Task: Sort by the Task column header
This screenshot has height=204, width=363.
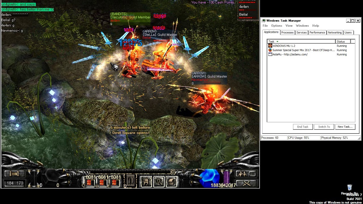Action: click(x=301, y=41)
